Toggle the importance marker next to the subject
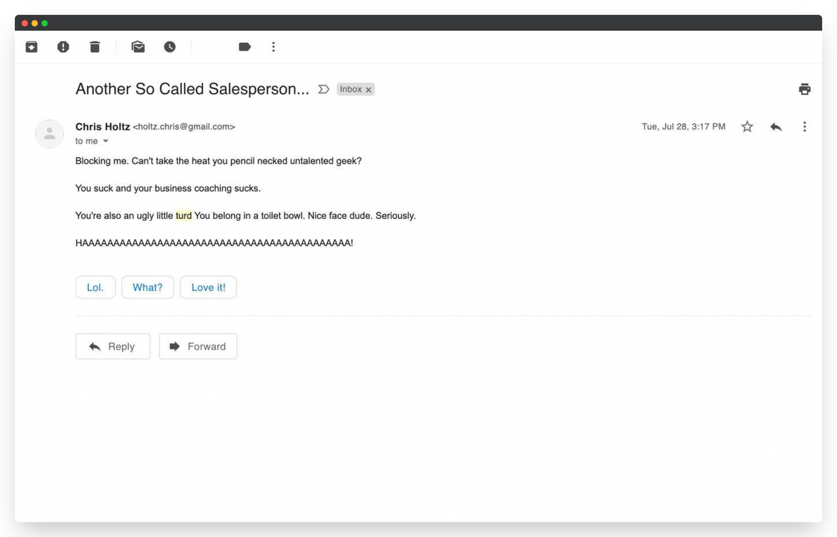 323,89
